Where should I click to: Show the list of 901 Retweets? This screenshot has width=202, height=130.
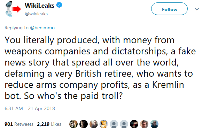[19, 124]
